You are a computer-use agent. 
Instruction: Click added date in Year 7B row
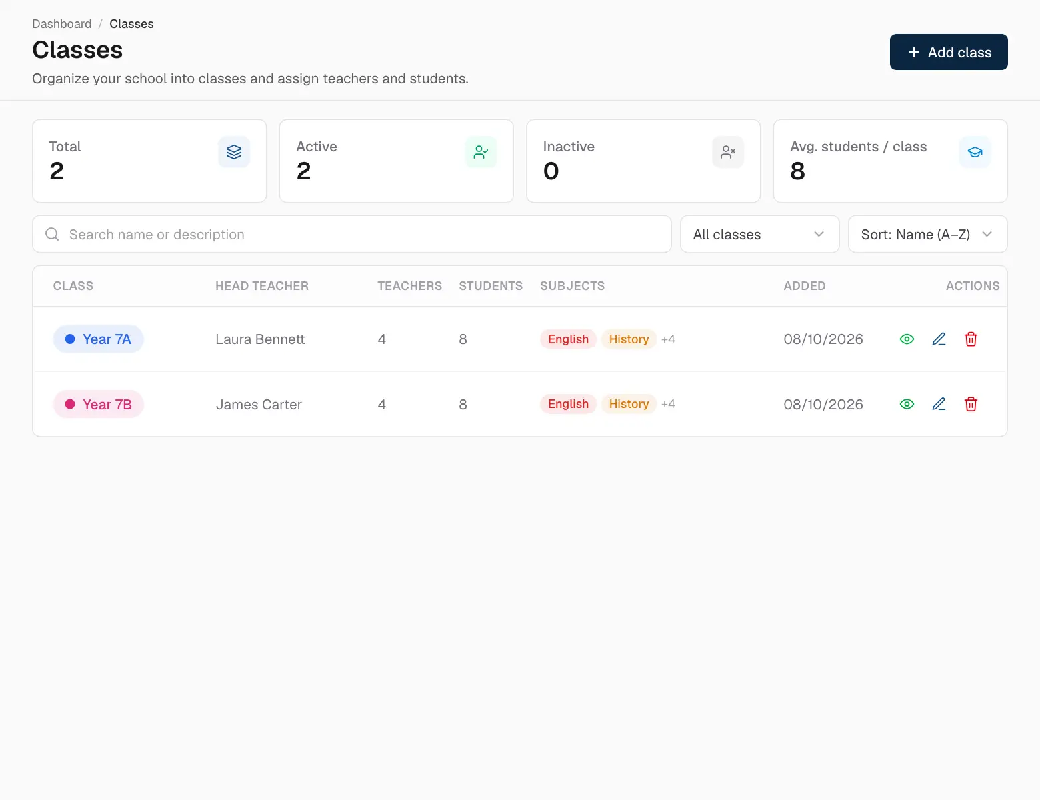click(823, 405)
